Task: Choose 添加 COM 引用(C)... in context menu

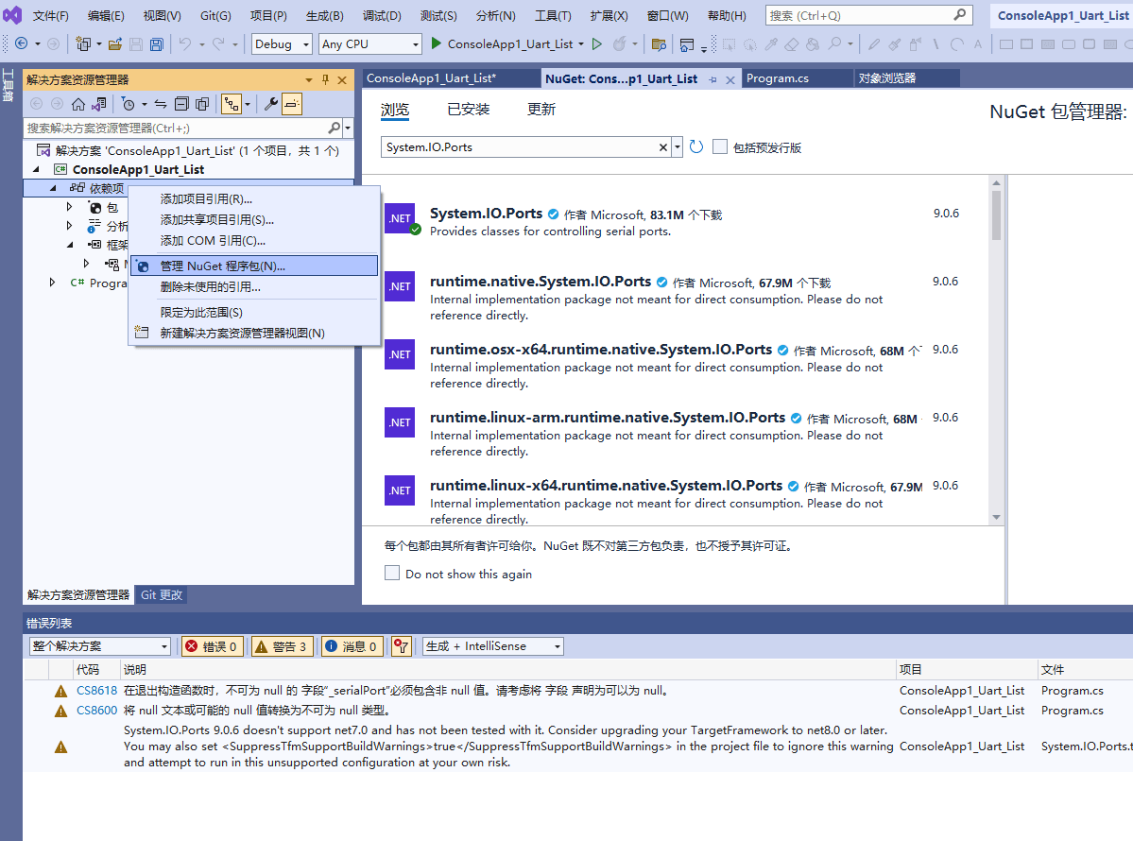Action: tap(254, 241)
